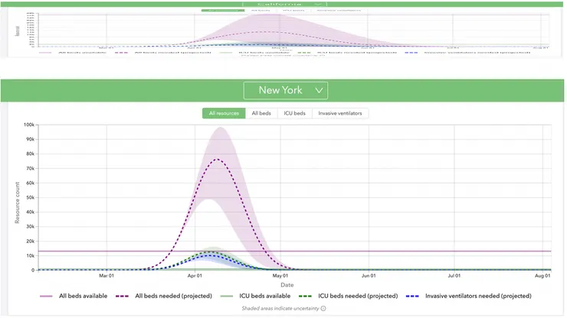Switch to the ICU beds tab
Screen dimensions: 567x318
coord(294,113)
